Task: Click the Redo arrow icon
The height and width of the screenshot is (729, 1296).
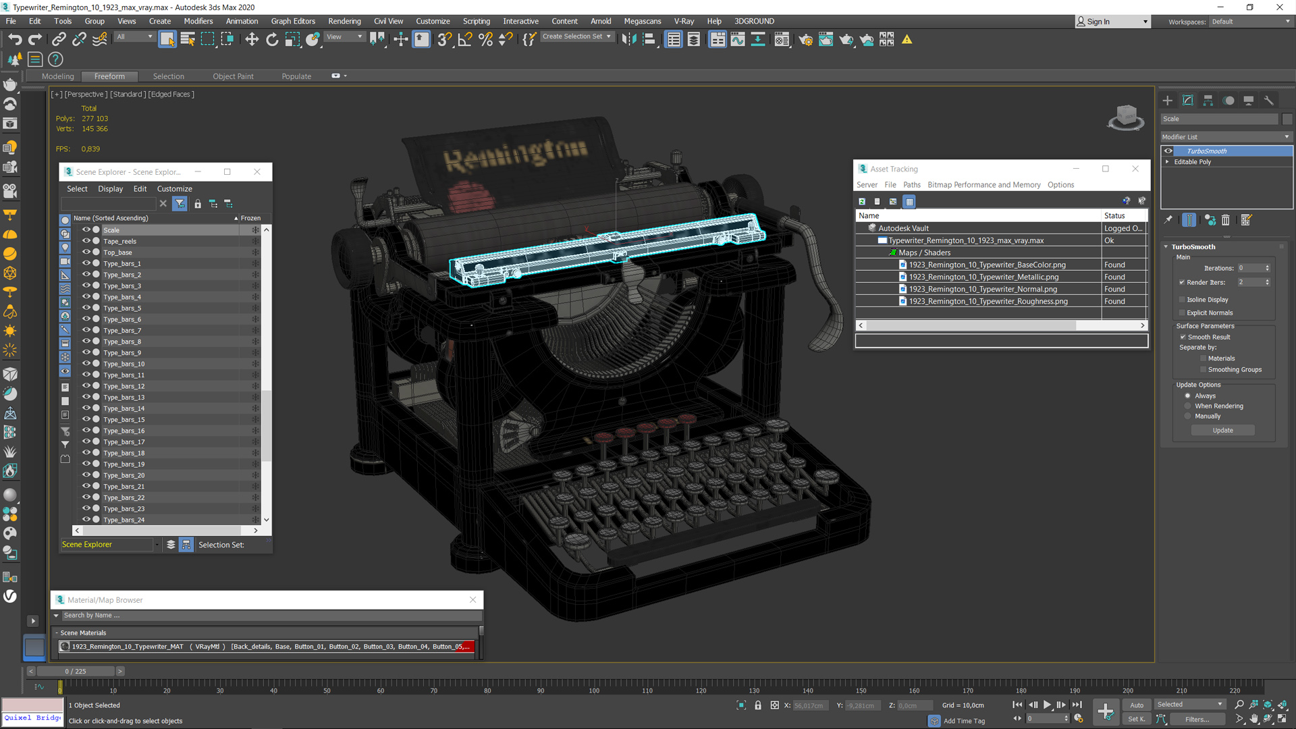Action: [x=35, y=40]
